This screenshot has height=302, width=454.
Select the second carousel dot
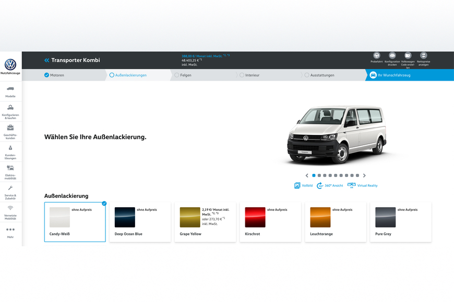(x=319, y=175)
